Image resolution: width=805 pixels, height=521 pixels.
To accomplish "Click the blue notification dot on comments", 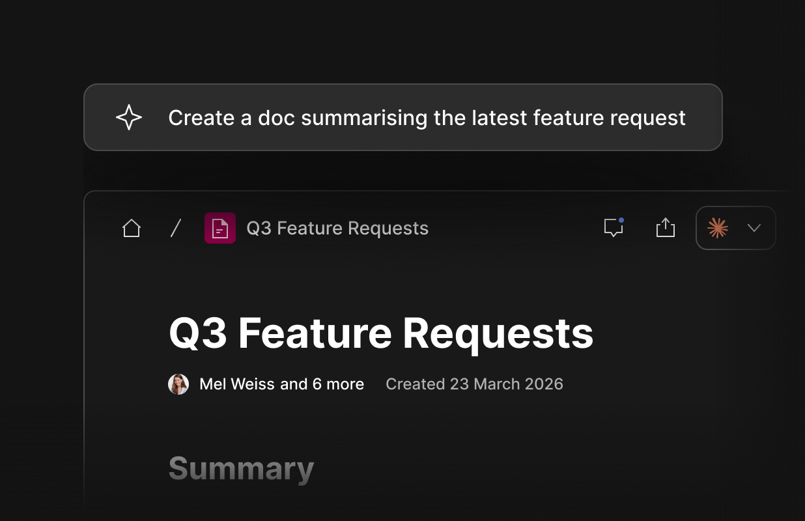I will click(x=621, y=220).
